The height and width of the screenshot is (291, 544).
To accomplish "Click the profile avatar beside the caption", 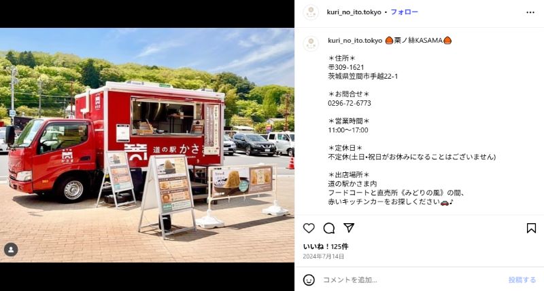I will click(x=311, y=43).
